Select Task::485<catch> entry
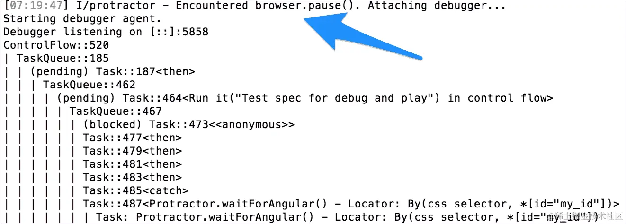This screenshot has height=224, width=626. click(135, 191)
